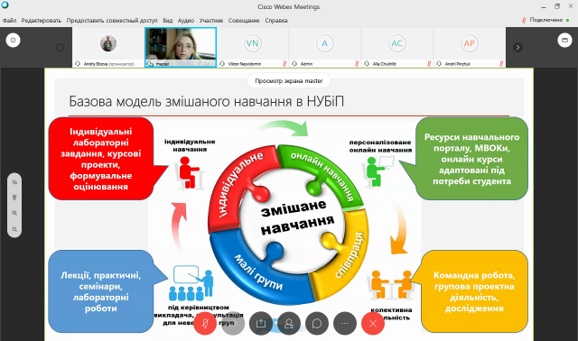This screenshot has width=578, height=341.
Task: Select the master presenter video thumbnail
Action: 181,47
